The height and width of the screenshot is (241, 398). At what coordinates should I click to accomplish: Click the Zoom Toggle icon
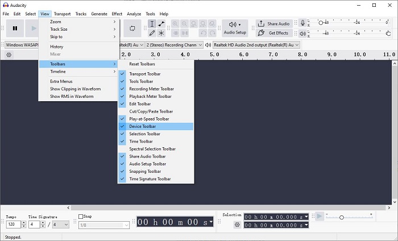[212, 24]
